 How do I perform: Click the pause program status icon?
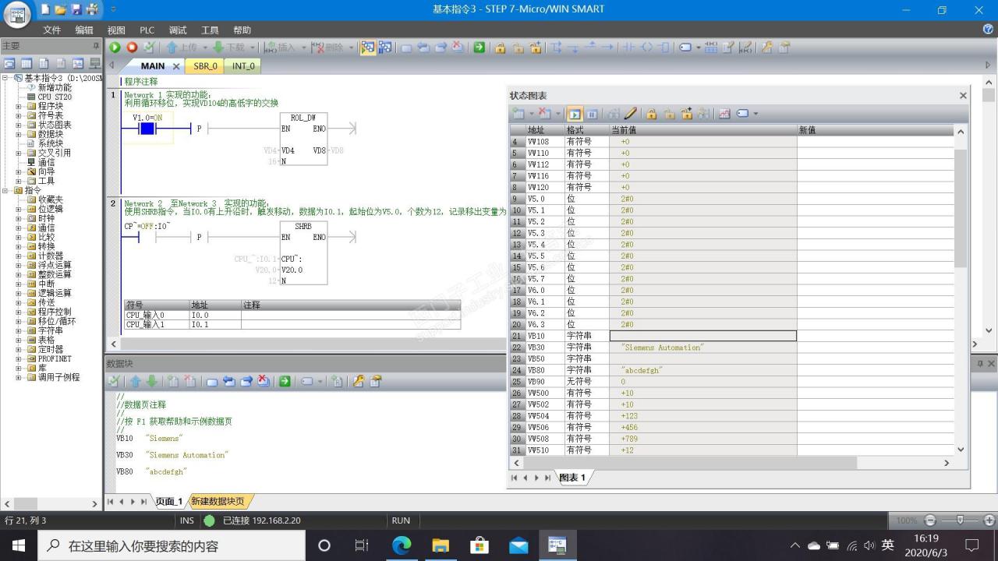(x=384, y=48)
